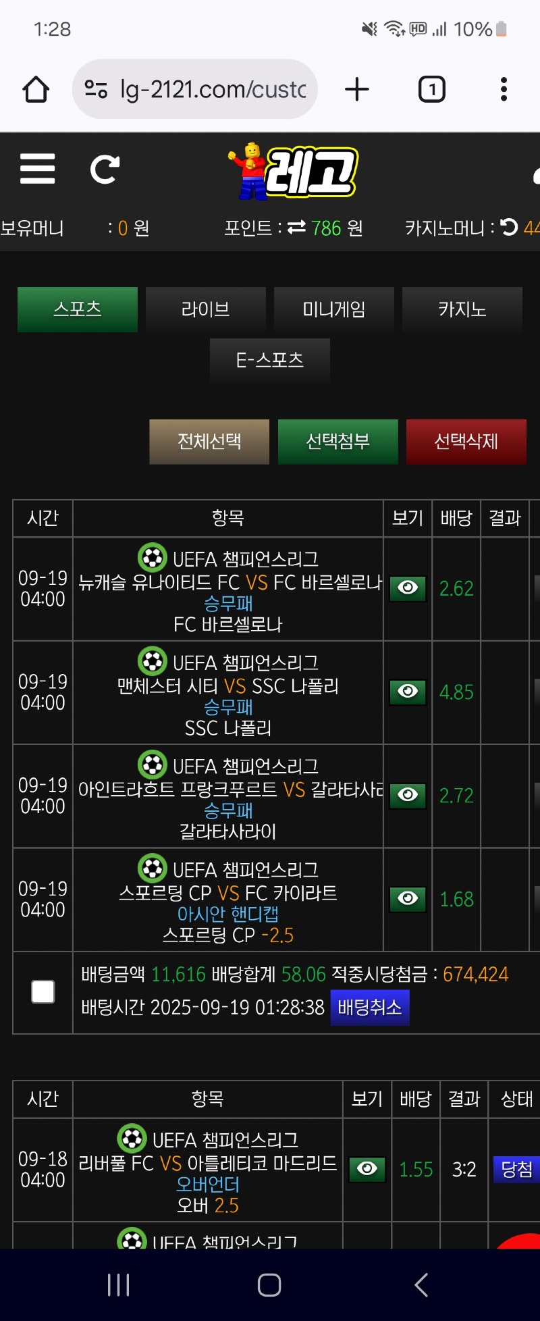The width and height of the screenshot is (540, 1321).
Task: Tap the Lego site logo
Action: (x=294, y=172)
